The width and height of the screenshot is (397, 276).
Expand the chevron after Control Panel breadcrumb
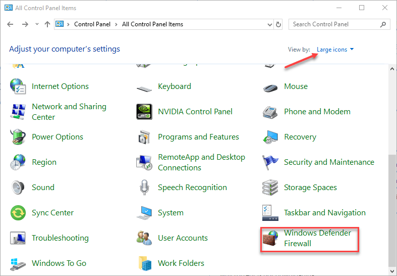(116, 24)
